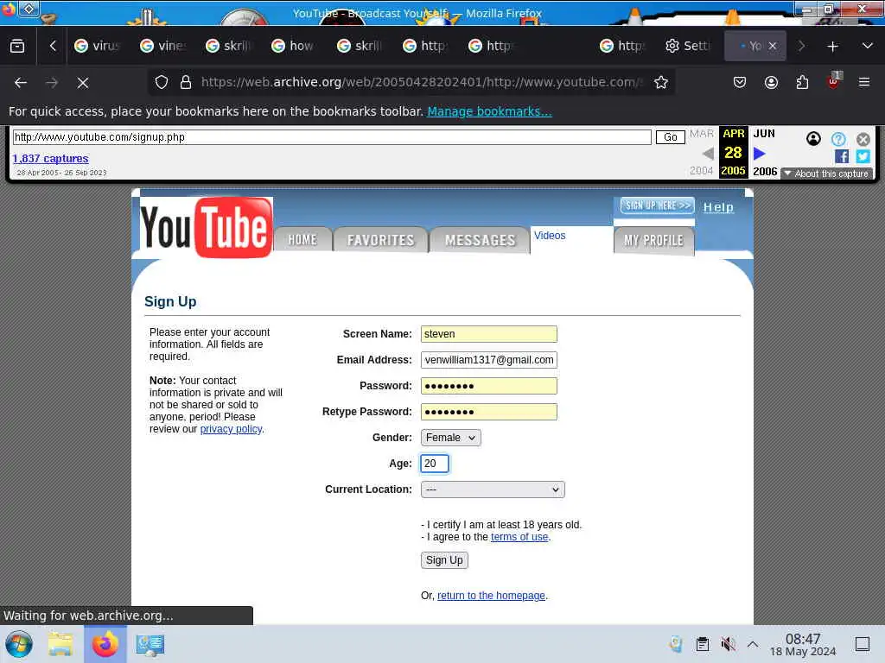Viewport: 885px width, 663px height.
Task: Click the YouTube logo
Action: 207,227
